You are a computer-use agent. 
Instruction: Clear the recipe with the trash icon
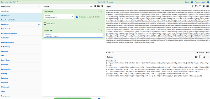[102, 6]
